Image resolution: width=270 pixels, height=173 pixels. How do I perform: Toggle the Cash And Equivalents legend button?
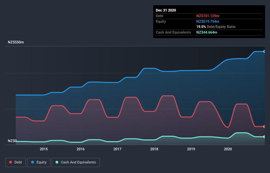76,162
